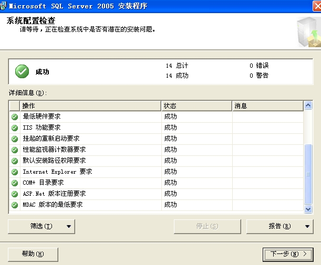Click 下一步 to continue installation
This screenshot has width=321, height=265.
click(x=284, y=254)
